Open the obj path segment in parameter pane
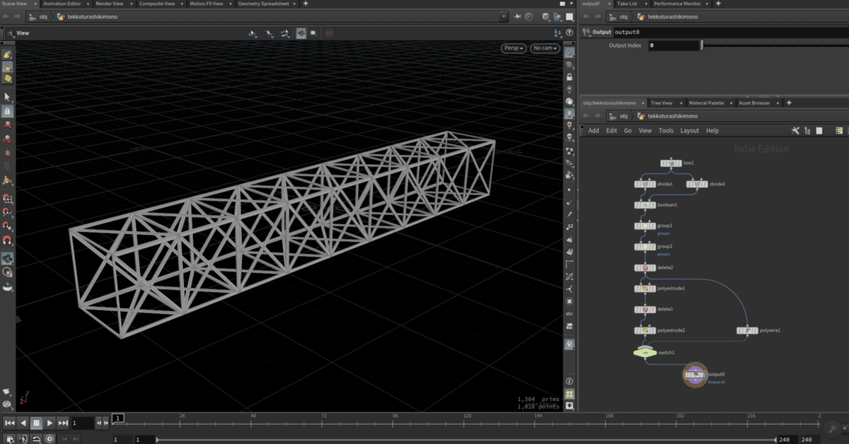Image resolution: width=849 pixels, height=444 pixels. pyautogui.click(x=623, y=16)
